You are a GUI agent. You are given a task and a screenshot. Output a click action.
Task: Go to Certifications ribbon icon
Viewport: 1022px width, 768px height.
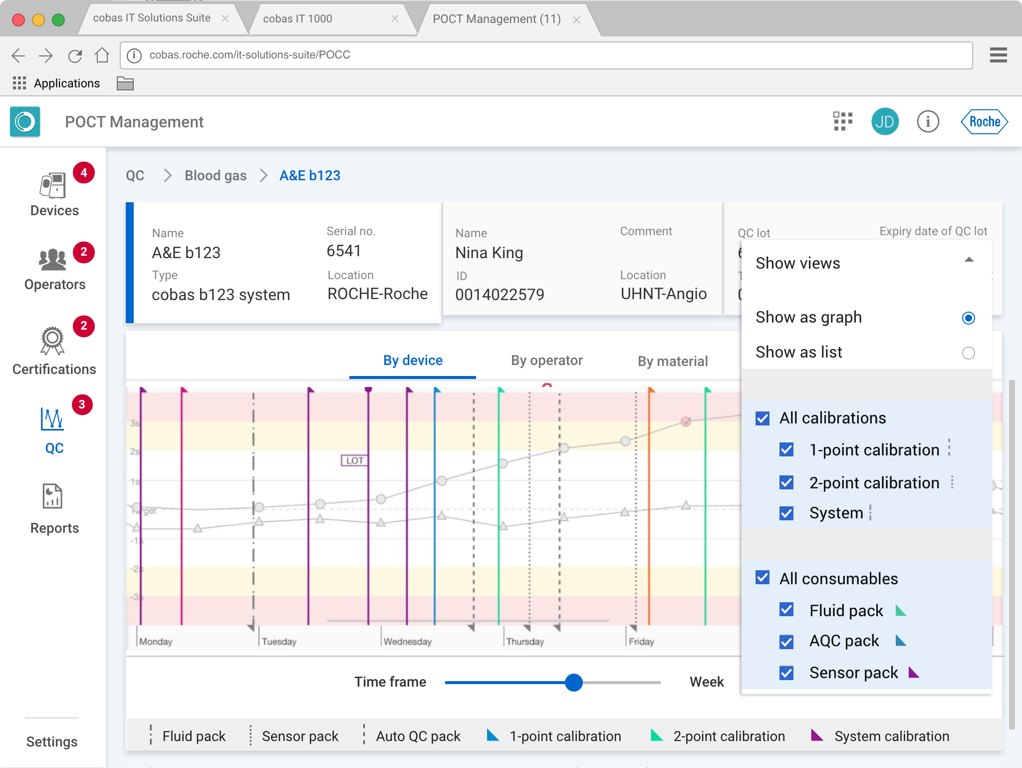tap(53, 341)
